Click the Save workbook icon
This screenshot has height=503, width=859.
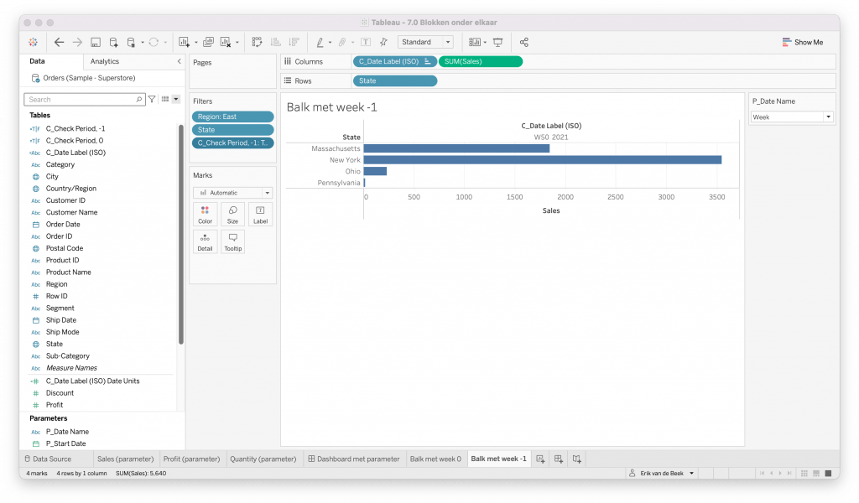[x=96, y=42]
